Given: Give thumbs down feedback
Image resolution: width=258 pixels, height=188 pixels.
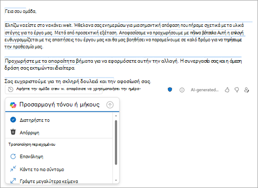Looking at the screenshot, I should coord(237,90).
